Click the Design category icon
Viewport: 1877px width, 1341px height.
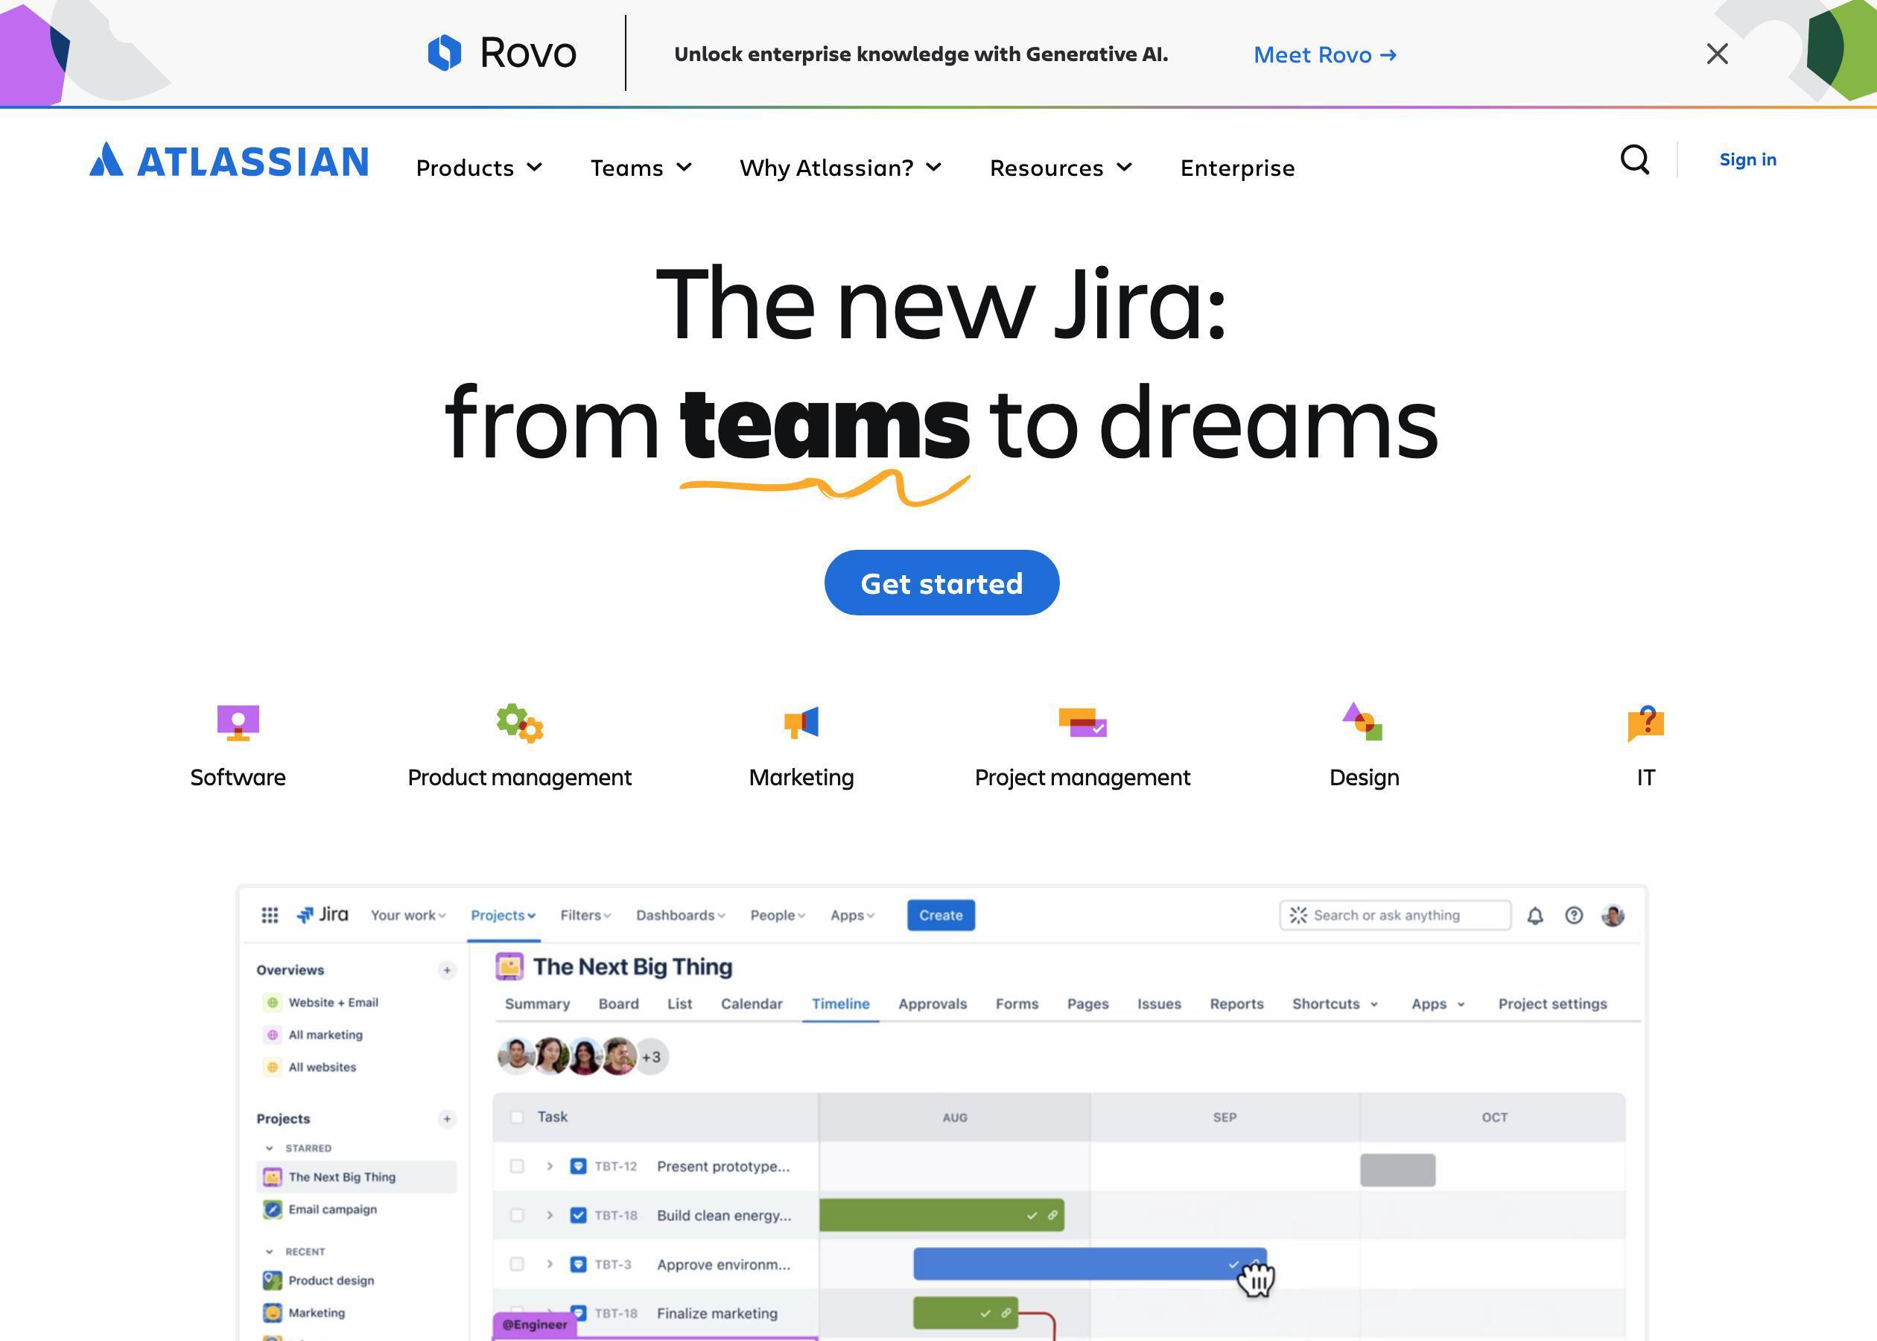(1362, 721)
